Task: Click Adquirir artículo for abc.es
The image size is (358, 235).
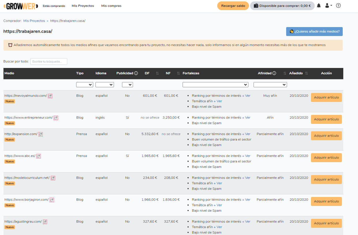Action: click(x=326, y=158)
